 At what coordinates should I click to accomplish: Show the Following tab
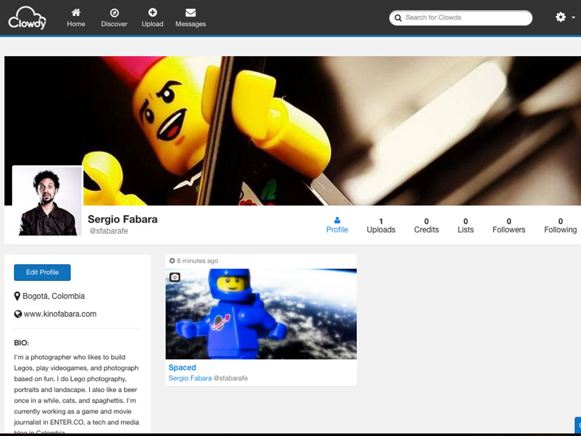tap(560, 225)
